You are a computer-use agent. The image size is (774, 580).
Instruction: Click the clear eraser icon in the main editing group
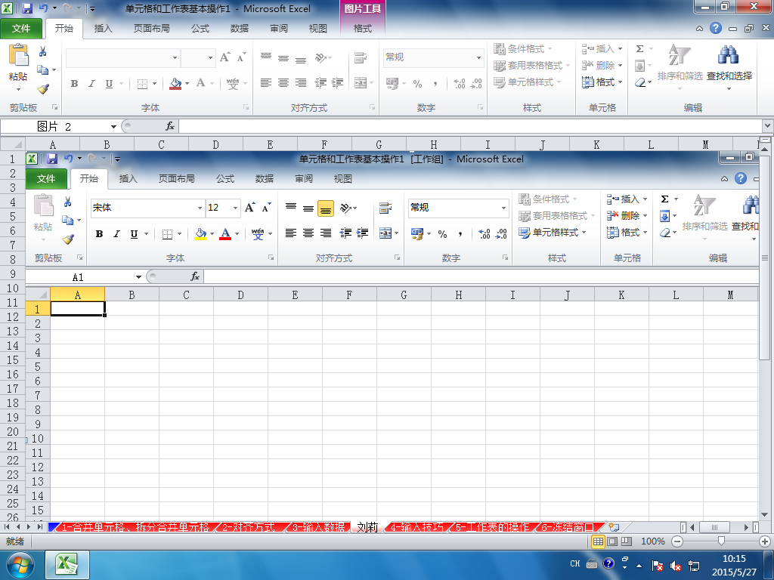tap(640, 82)
